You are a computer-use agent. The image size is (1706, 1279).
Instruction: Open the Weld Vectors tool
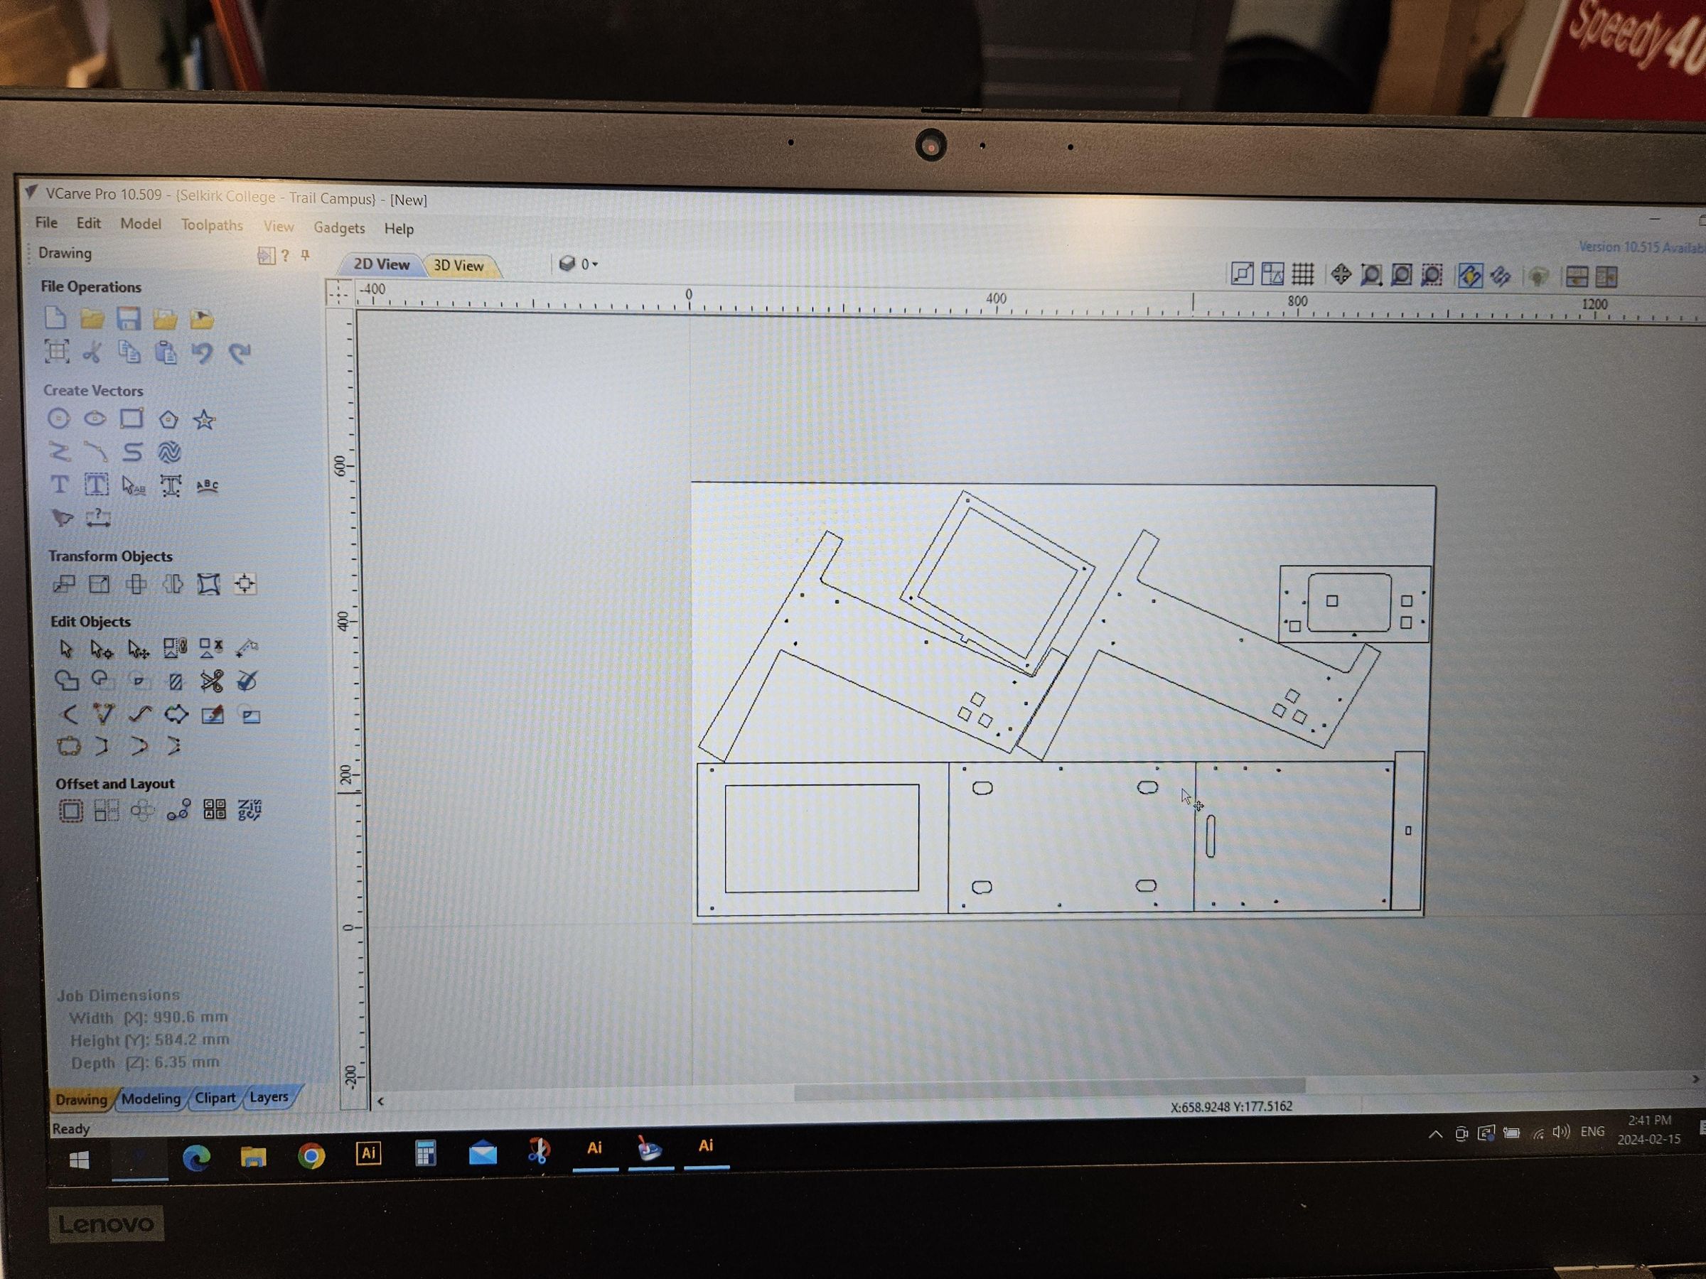[x=66, y=681]
